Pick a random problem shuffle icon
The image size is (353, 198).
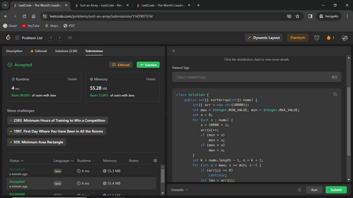pos(70,38)
